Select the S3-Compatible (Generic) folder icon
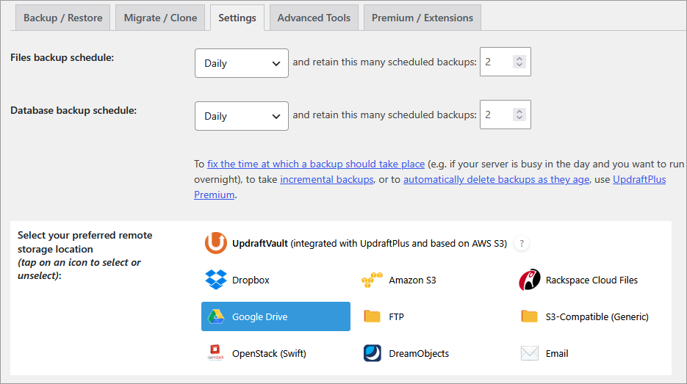The image size is (687, 384). (x=529, y=316)
